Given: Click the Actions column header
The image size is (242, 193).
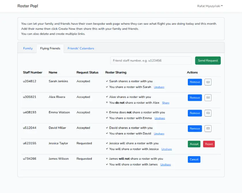Looking at the screenshot, I should [192, 72].
